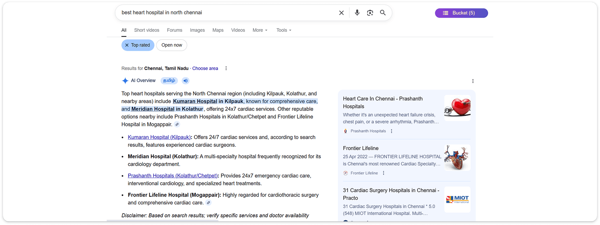Go to the Maps tab

pos(218,30)
